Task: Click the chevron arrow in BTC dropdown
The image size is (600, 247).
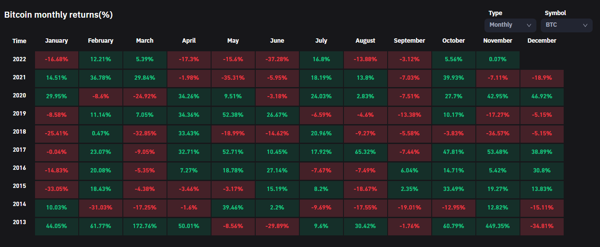Action: [x=585, y=25]
